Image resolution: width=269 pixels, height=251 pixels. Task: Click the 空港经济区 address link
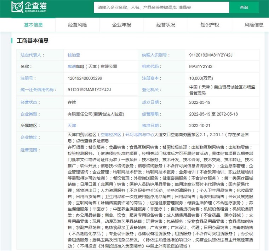tap(111, 135)
